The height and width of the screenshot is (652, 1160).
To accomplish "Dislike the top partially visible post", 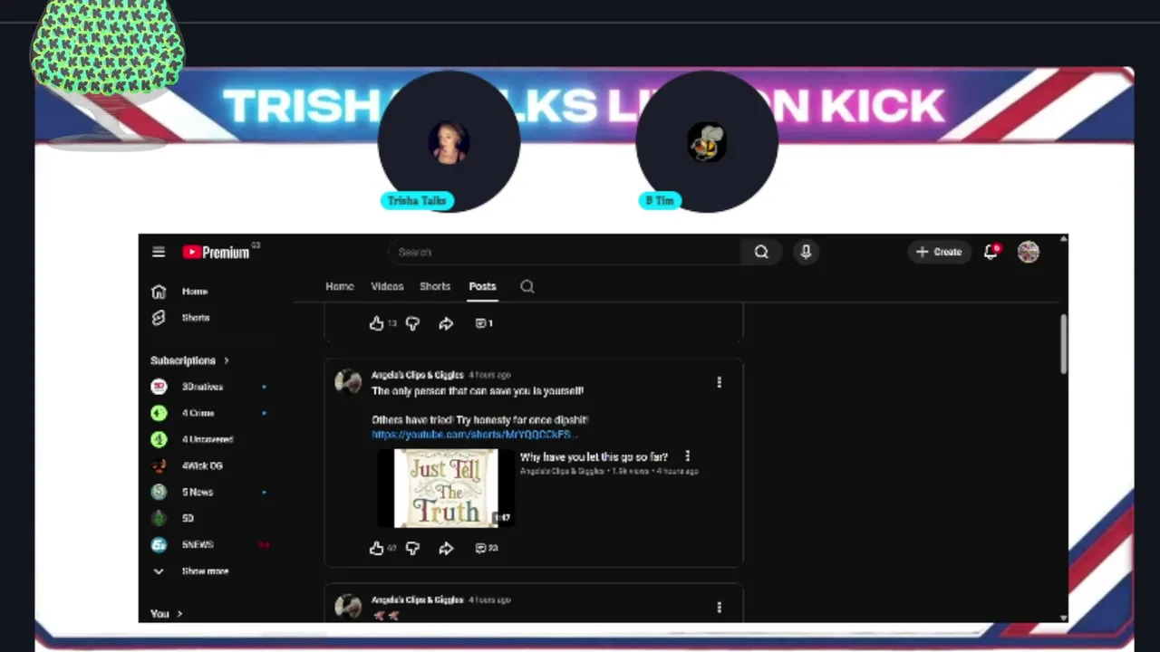I will click(412, 323).
